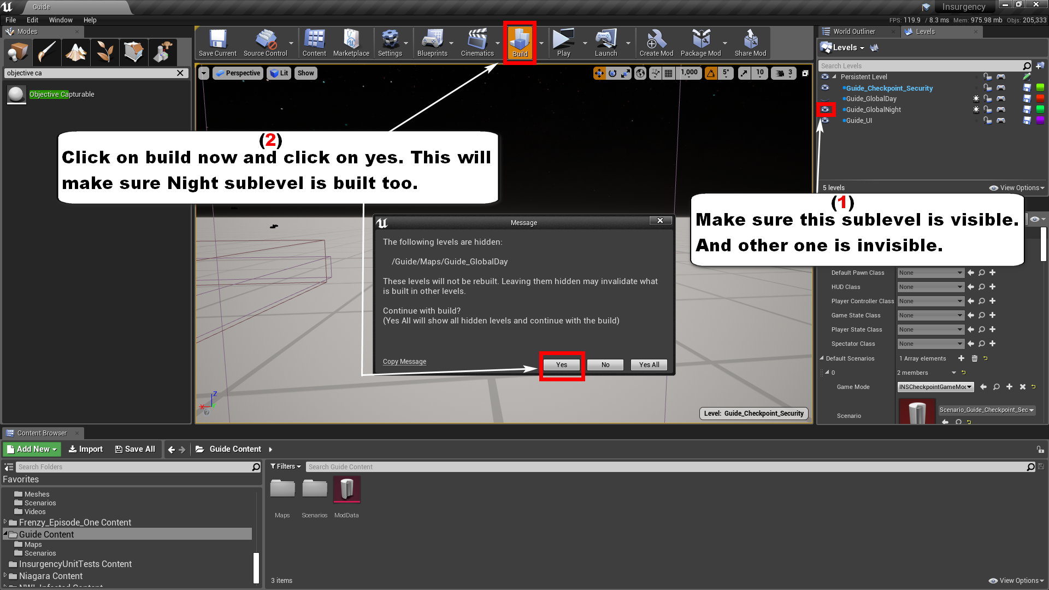Viewport: 1049px width, 590px height.
Task: Toggle visibility of Guide_UI level
Action: click(825, 120)
